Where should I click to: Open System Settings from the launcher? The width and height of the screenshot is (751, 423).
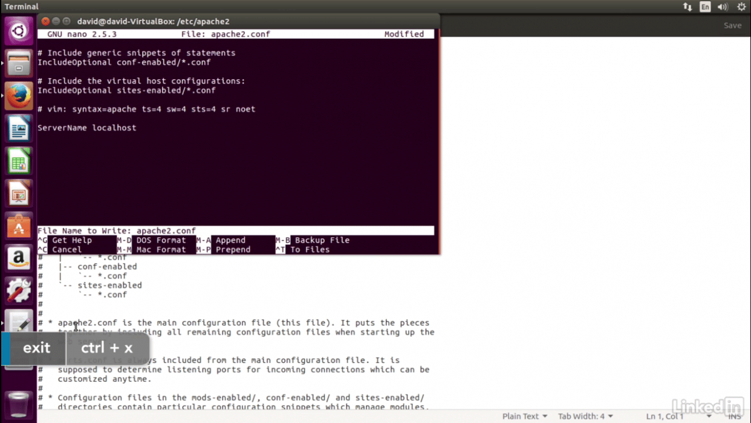pyautogui.click(x=18, y=292)
